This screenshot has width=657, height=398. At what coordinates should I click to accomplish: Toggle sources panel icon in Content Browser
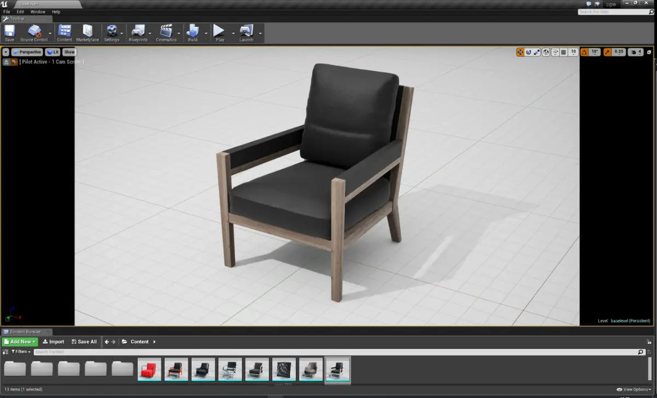click(6, 351)
